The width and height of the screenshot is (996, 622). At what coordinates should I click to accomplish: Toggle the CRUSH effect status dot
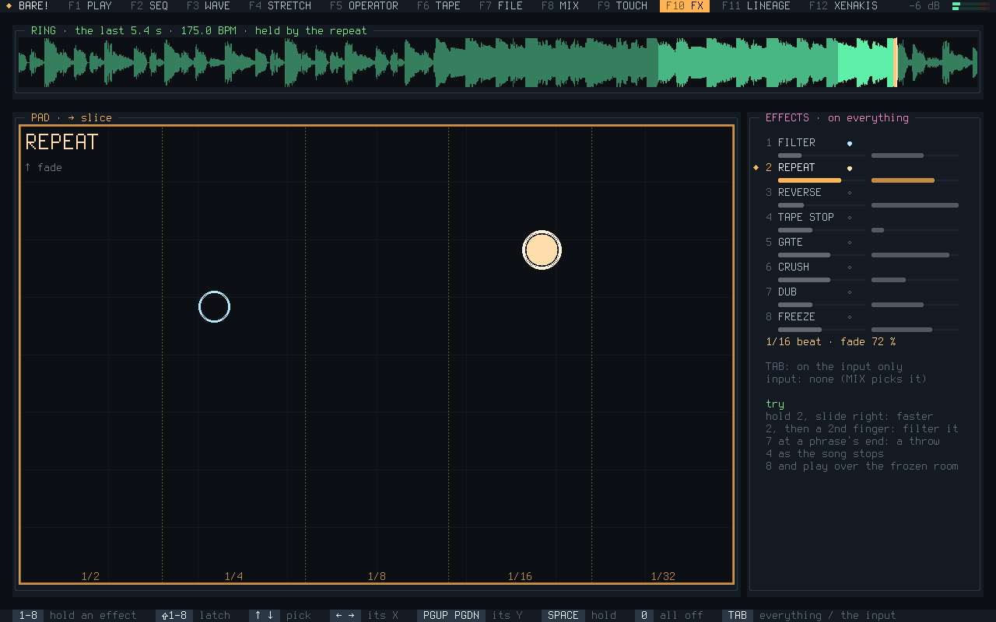[850, 267]
